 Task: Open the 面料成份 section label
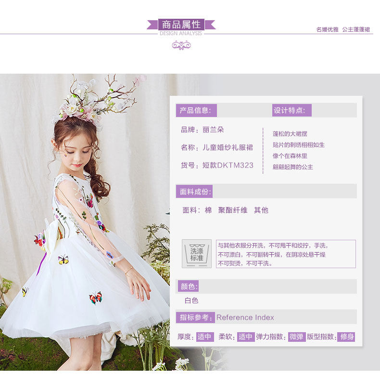pos(194,192)
